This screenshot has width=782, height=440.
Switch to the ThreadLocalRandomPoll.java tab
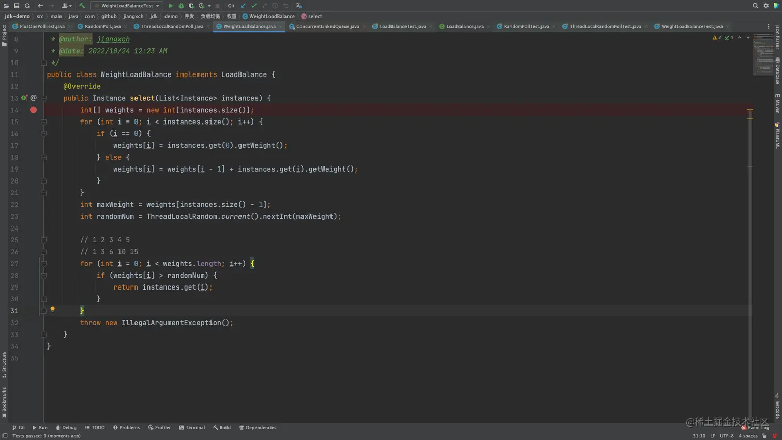pyautogui.click(x=172, y=26)
